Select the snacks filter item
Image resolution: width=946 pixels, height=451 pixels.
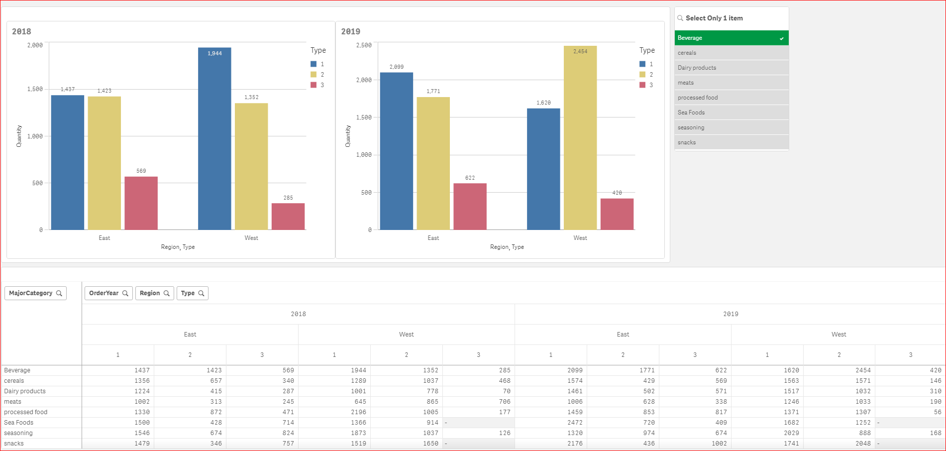(732, 142)
